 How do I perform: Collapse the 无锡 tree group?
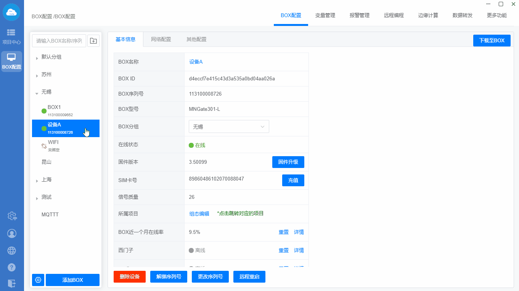point(37,93)
